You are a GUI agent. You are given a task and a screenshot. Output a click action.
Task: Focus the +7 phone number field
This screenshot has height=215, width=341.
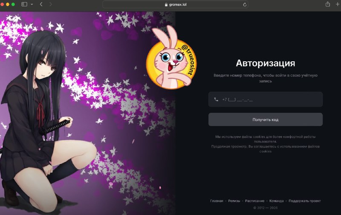click(266, 100)
